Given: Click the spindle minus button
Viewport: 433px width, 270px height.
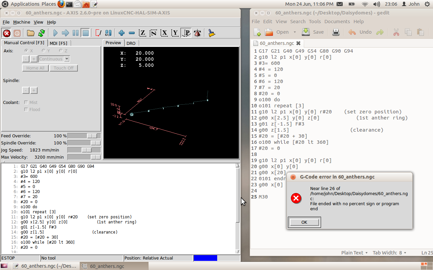Looking at the screenshot, I should click(x=26, y=90).
